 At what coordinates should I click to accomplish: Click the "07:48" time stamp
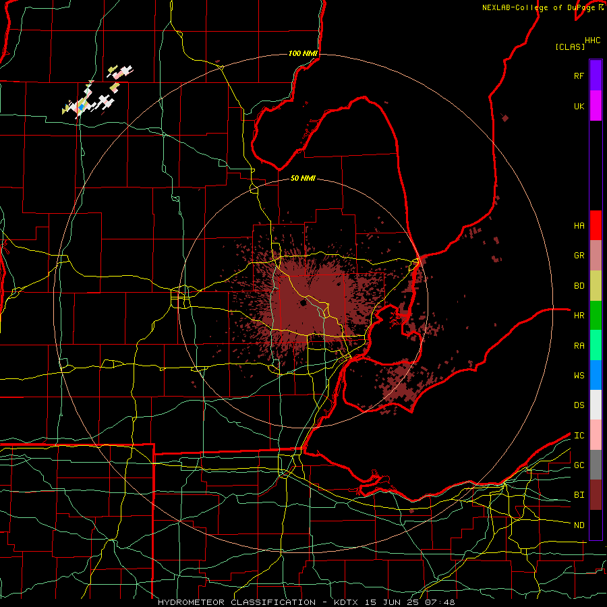439,602
